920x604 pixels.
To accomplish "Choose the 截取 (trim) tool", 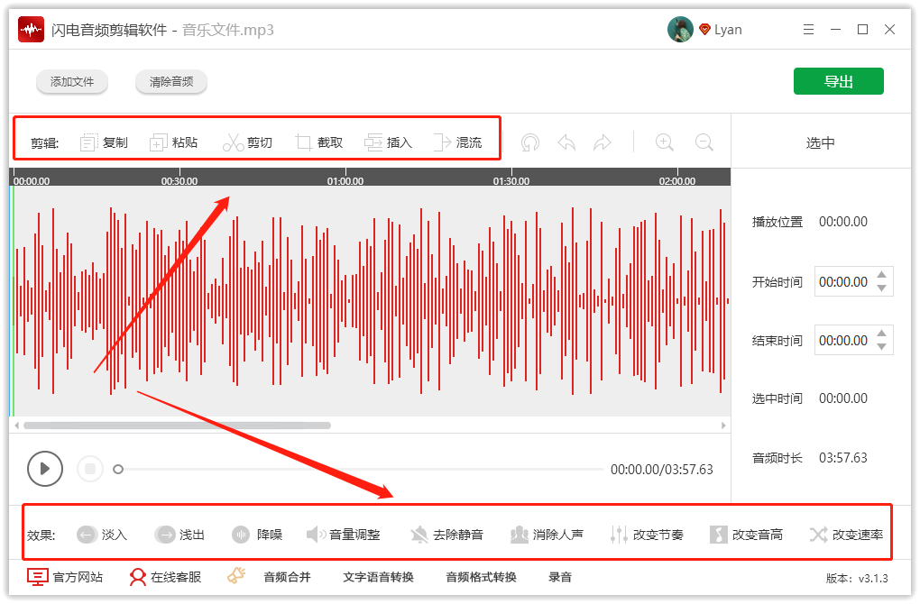I will tap(318, 142).
